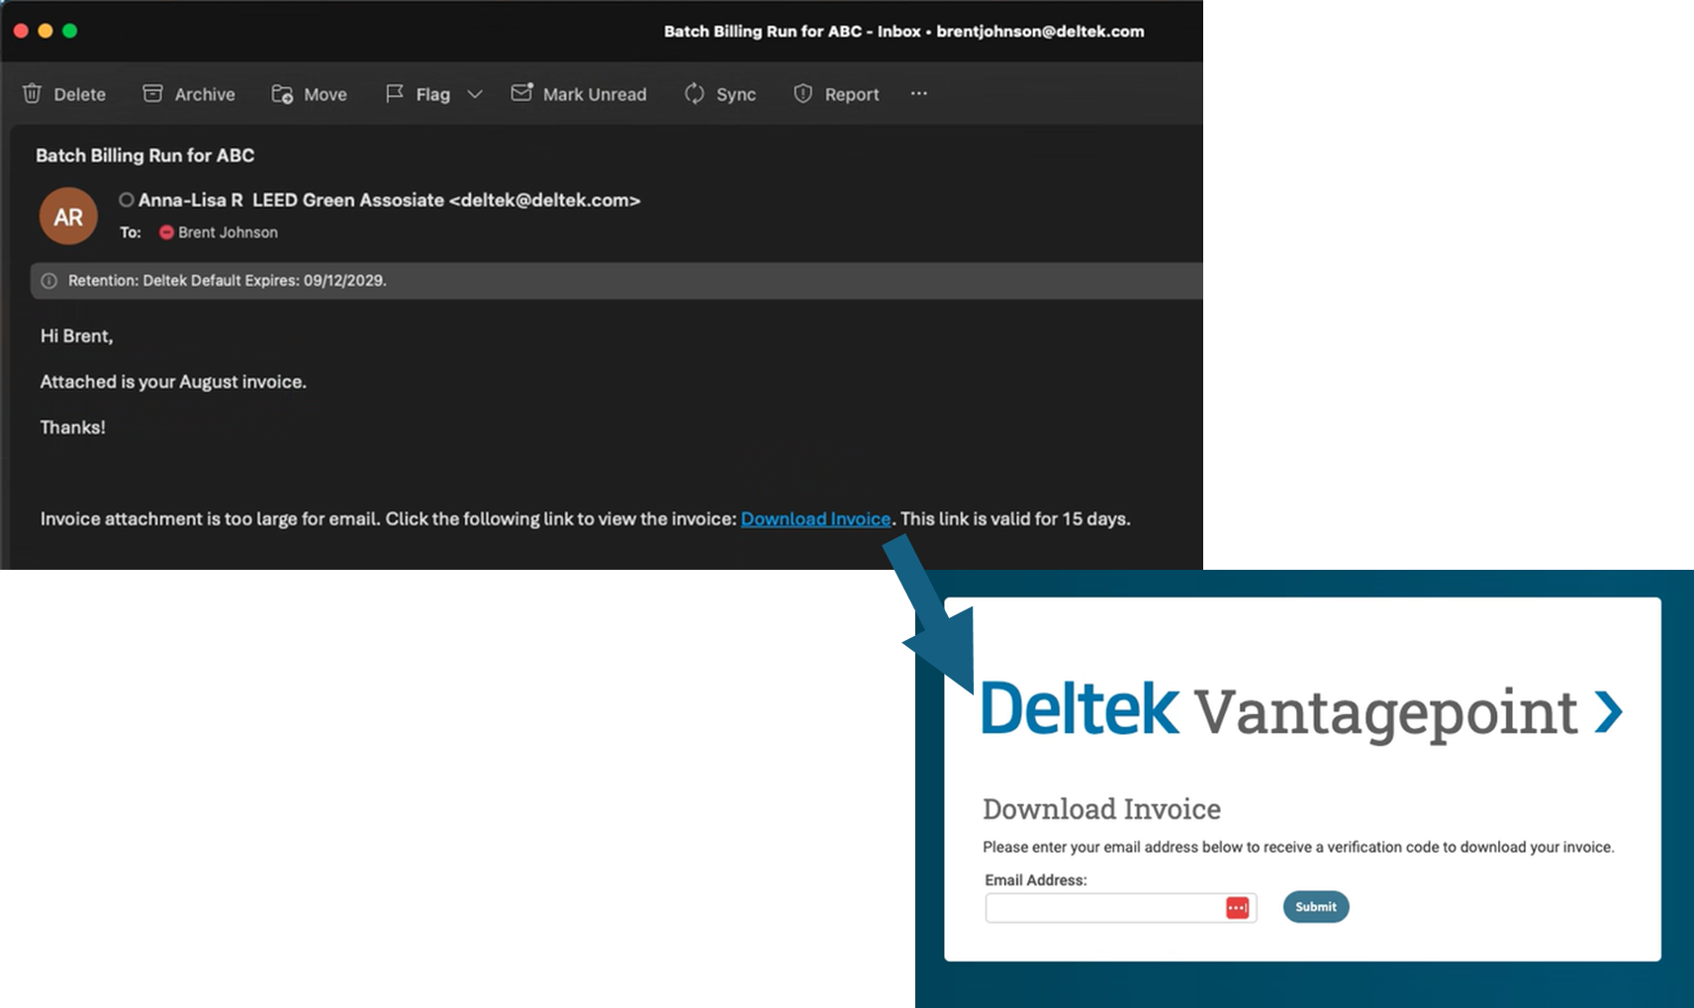Viewport: 1694px width, 1008px height.
Task: Click sender name Anna-Lisa R LEED Green Assosiate
Action: (291, 200)
